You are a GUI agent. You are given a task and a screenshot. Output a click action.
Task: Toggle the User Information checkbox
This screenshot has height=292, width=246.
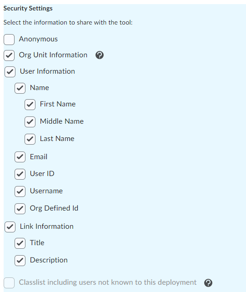coord(10,72)
